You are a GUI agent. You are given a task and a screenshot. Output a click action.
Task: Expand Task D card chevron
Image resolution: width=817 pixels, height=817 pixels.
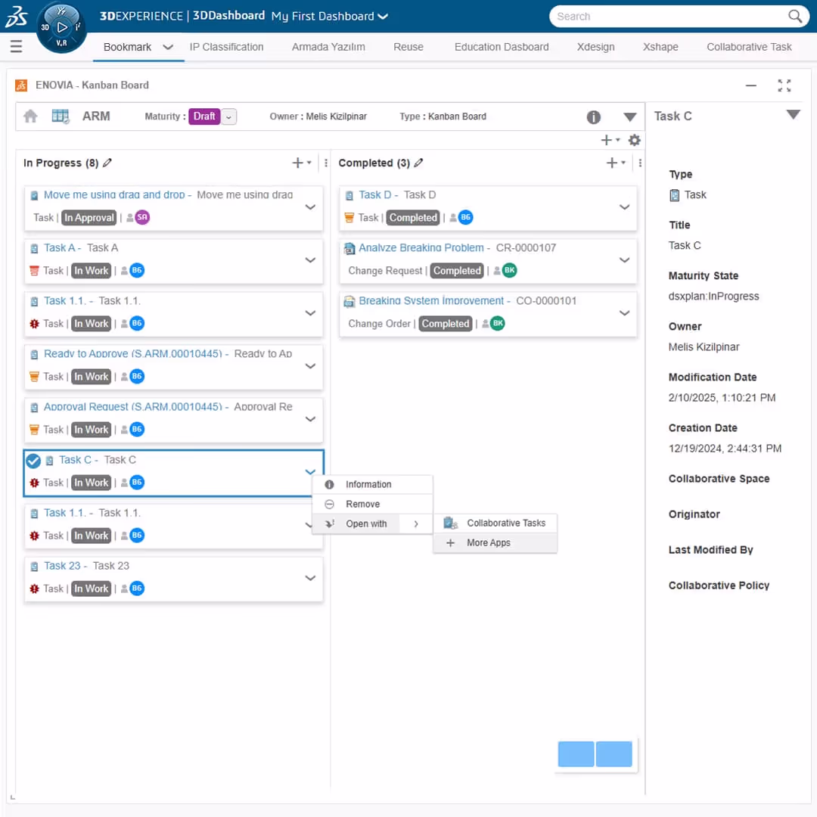pos(624,207)
